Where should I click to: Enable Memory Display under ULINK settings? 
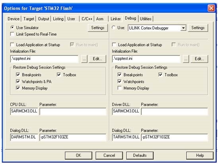click(x=120, y=88)
